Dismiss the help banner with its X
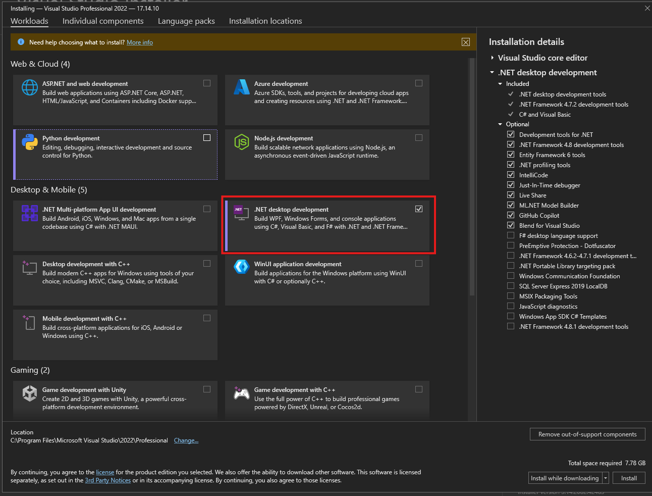 pyautogui.click(x=466, y=42)
